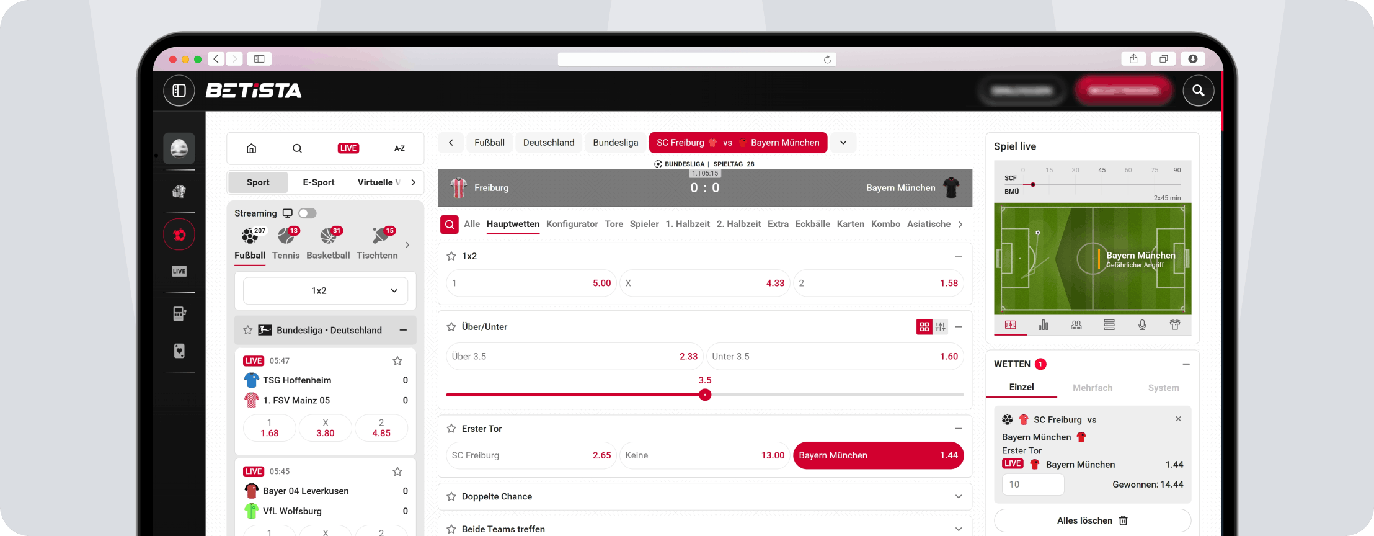Screen dimensions: 1374x536
Task: Click the search icon next to home
Action: (297, 148)
